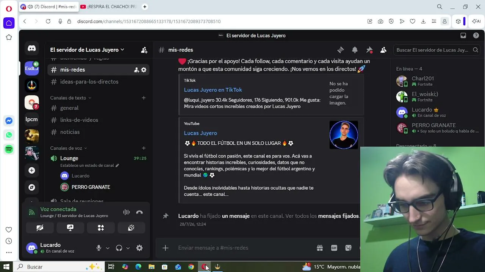Open Spotify in Opera sidebar
The height and width of the screenshot is (272, 485).
(9, 149)
